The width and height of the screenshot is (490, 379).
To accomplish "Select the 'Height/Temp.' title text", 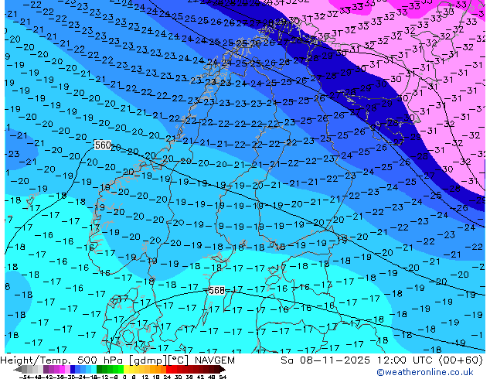I will click(x=36, y=360).
